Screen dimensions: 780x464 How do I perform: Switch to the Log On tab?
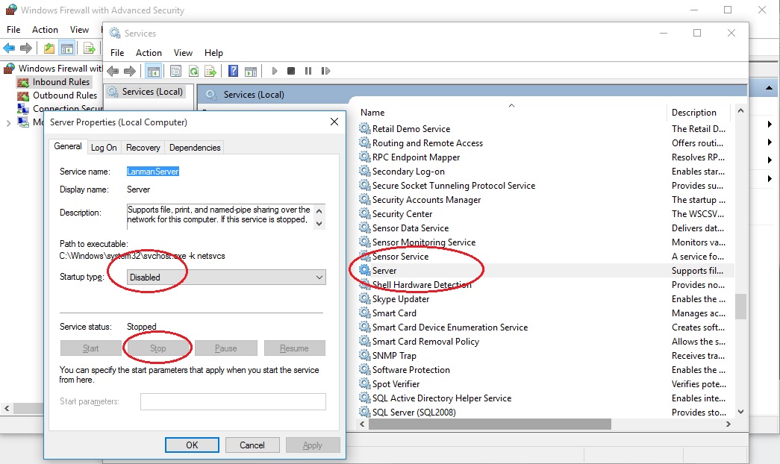coord(104,148)
